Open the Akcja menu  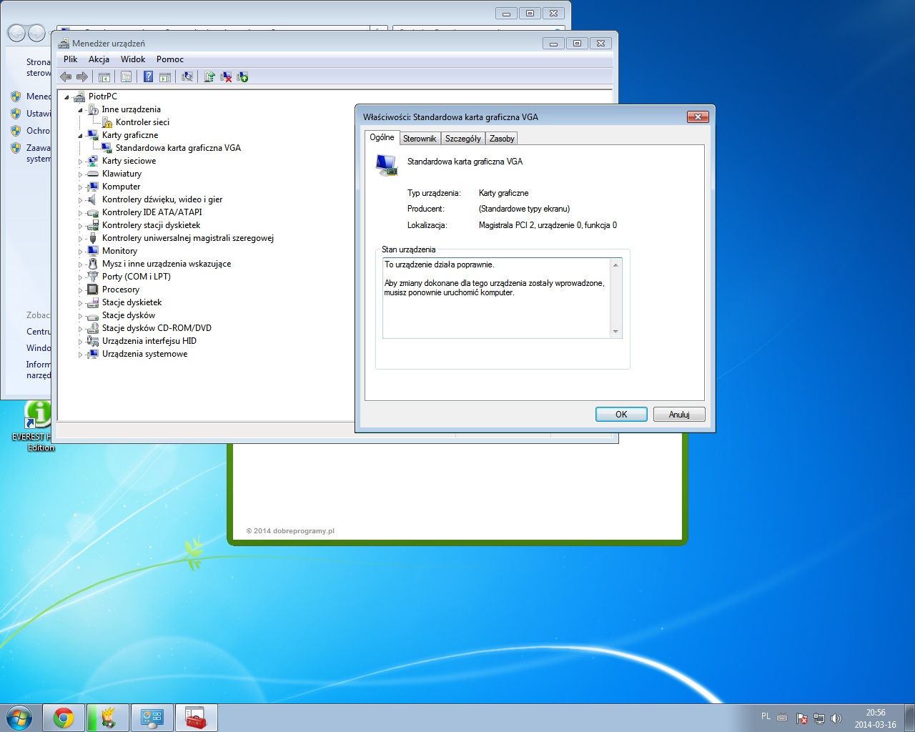99,59
